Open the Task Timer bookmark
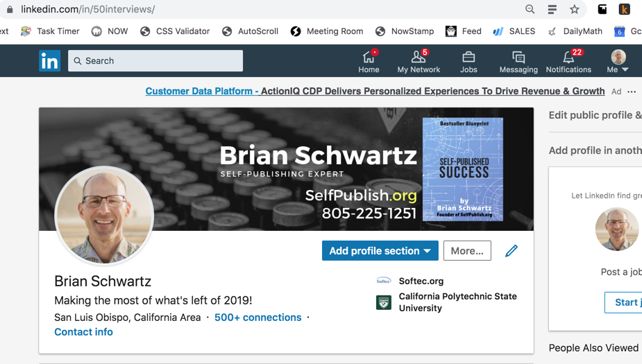 point(50,31)
